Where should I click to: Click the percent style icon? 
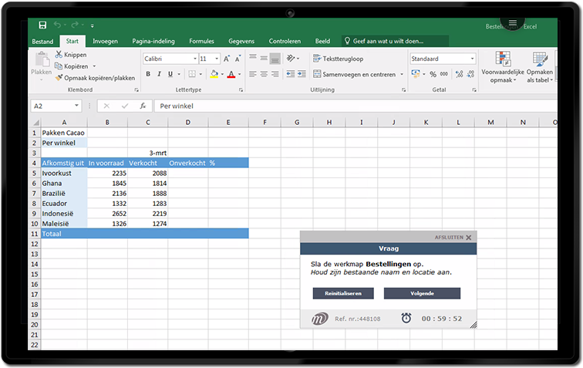[433, 74]
